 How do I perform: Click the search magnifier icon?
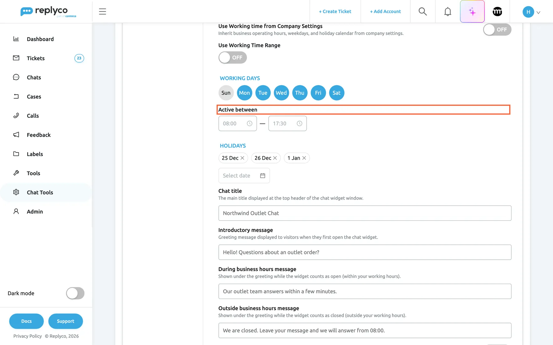pyautogui.click(x=423, y=12)
